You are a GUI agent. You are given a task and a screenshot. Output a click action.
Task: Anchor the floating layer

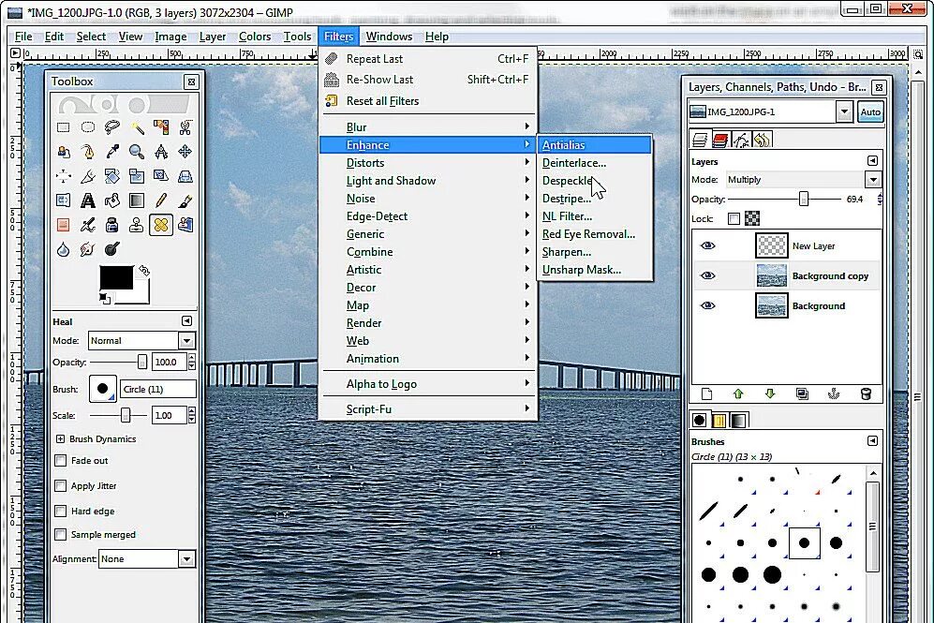pyautogui.click(x=834, y=393)
